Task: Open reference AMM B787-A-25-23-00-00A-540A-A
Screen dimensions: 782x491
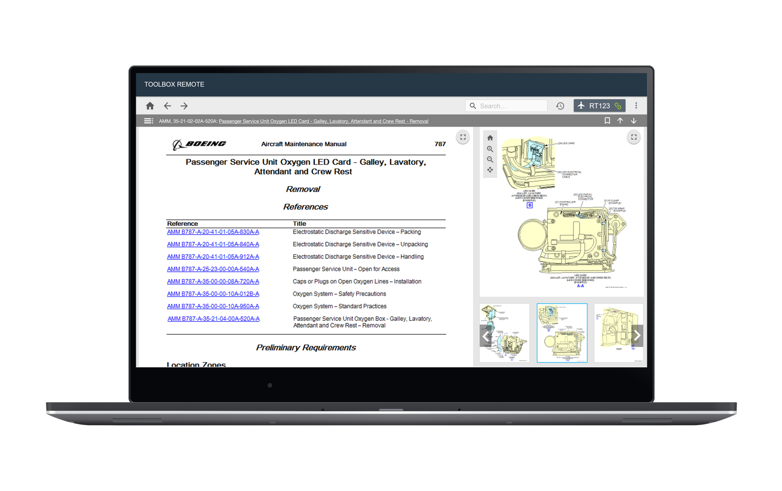Action: tap(213, 269)
